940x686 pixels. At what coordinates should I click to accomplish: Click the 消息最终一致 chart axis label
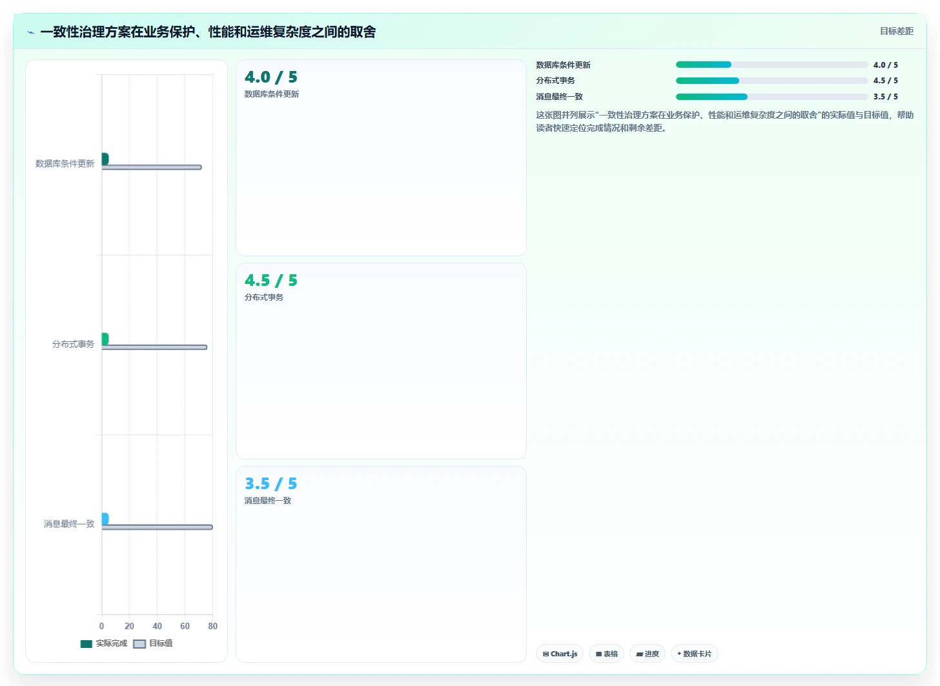click(x=69, y=524)
